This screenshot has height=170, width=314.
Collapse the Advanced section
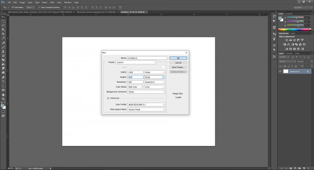point(108,98)
